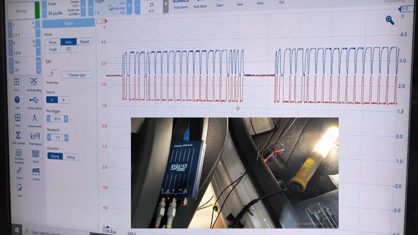Image resolution: width=418 pixels, height=235 pixels.
Task: Click the Threshold 1 V value field
Action: (58, 138)
